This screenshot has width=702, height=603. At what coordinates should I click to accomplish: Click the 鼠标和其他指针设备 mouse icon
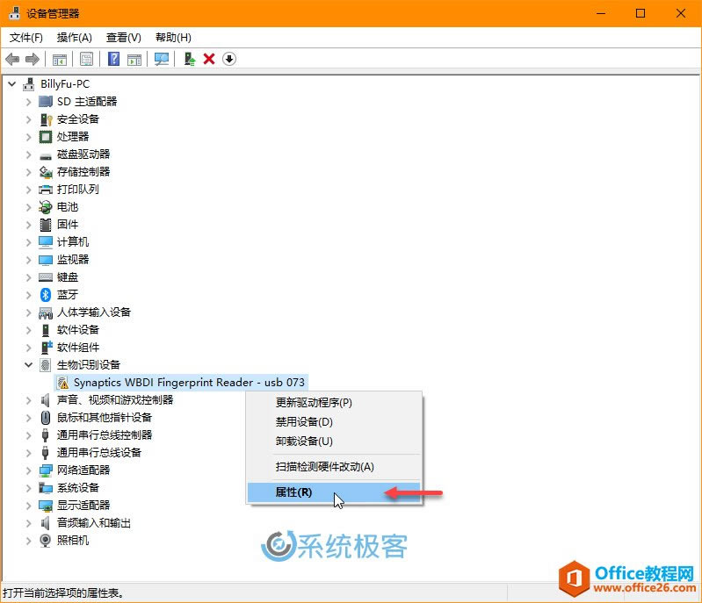(45, 418)
